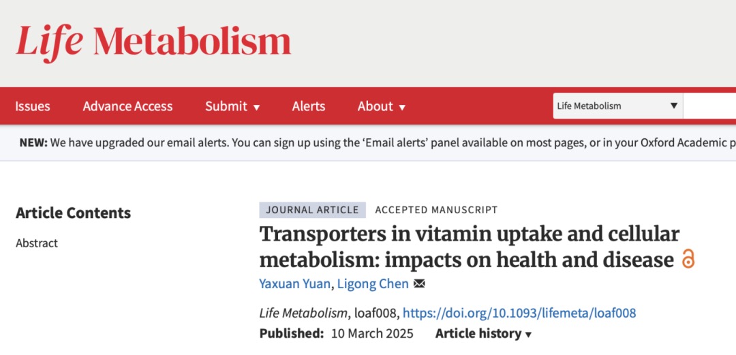Jump to Abstract in Article Contents
736x355 pixels.
(x=37, y=243)
